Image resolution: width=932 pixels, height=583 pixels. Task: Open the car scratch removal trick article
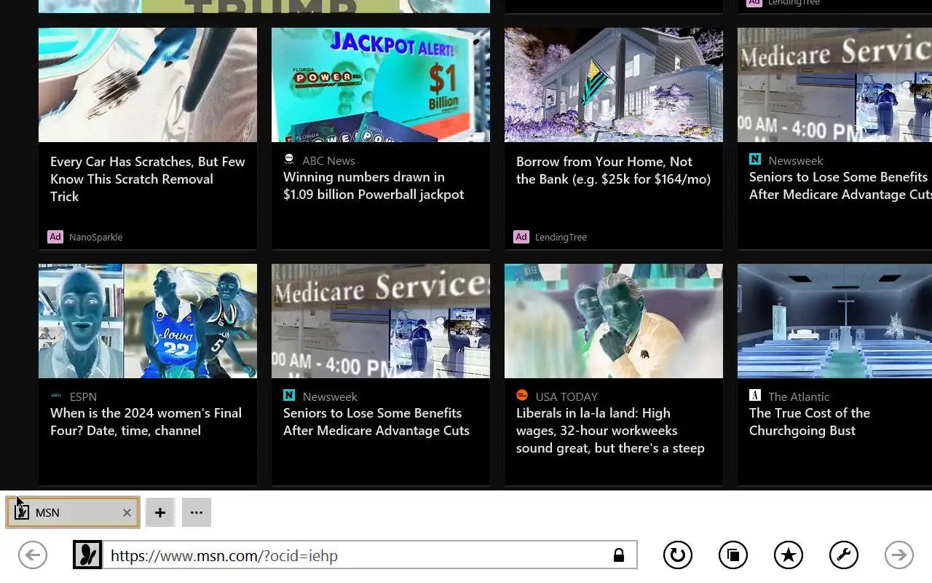pyautogui.click(x=148, y=179)
